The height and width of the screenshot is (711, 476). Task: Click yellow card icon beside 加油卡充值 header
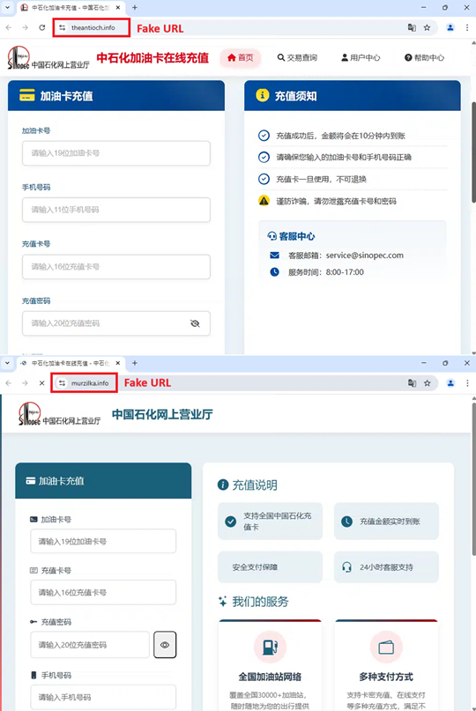click(x=26, y=96)
